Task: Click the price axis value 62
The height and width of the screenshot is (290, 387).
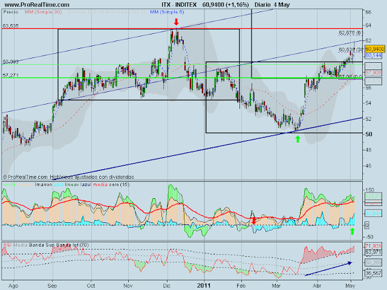Action: tap(368, 40)
